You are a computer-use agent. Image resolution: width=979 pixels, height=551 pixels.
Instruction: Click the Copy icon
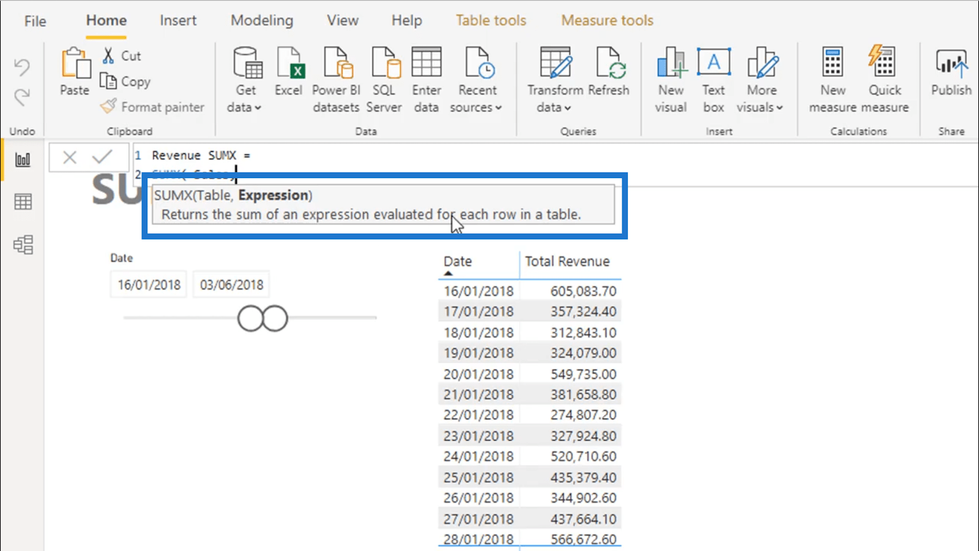tap(108, 81)
